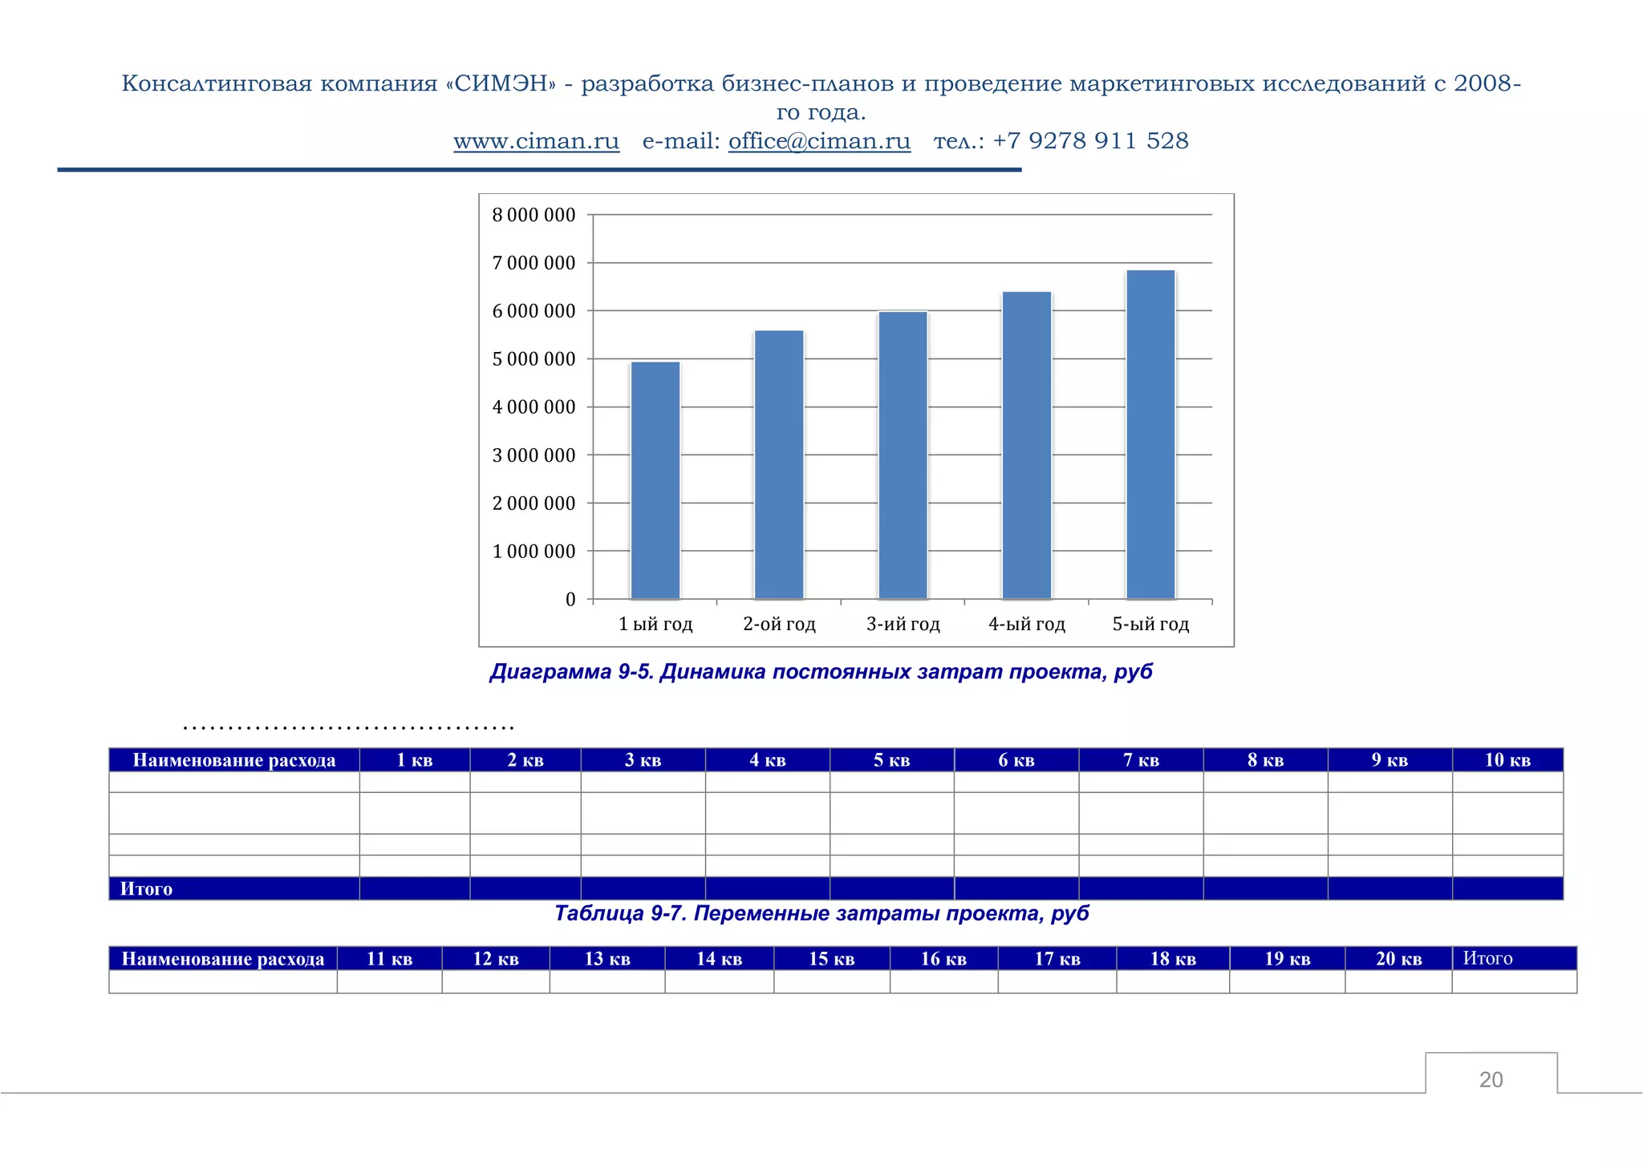Screen dimensions: 1643x1161
Task: Click the 2 000 000 axis label
Action: [533, 504]
